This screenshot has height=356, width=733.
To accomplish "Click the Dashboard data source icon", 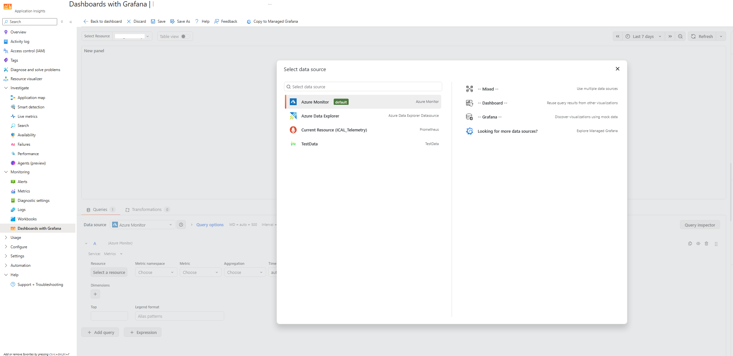I will point(469,103).
